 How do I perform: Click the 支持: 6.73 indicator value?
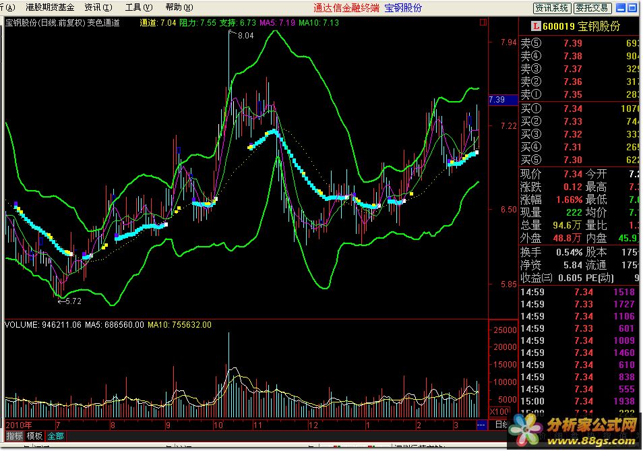tap(238, 22)
